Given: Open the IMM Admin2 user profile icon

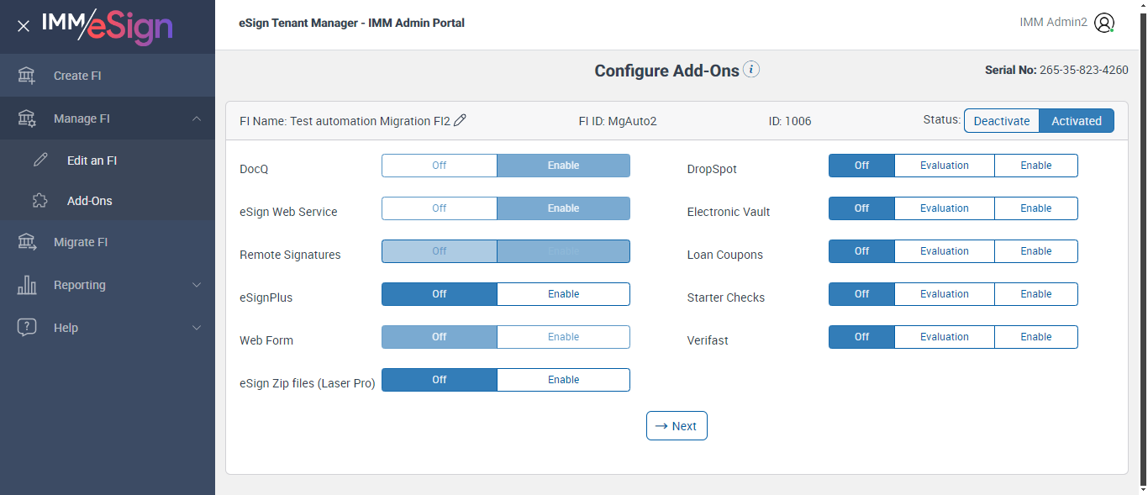Looking at the screenshot, I should pyautogui.click(x=1104, y=23).
